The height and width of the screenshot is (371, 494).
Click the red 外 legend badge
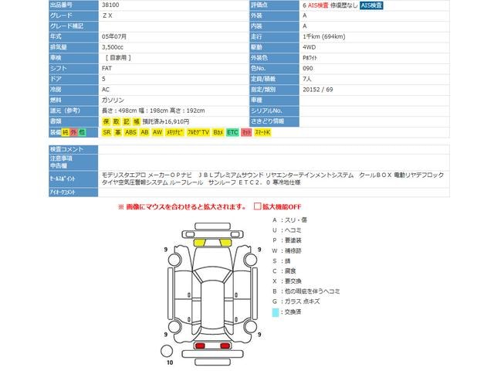[x=73, y=132]
